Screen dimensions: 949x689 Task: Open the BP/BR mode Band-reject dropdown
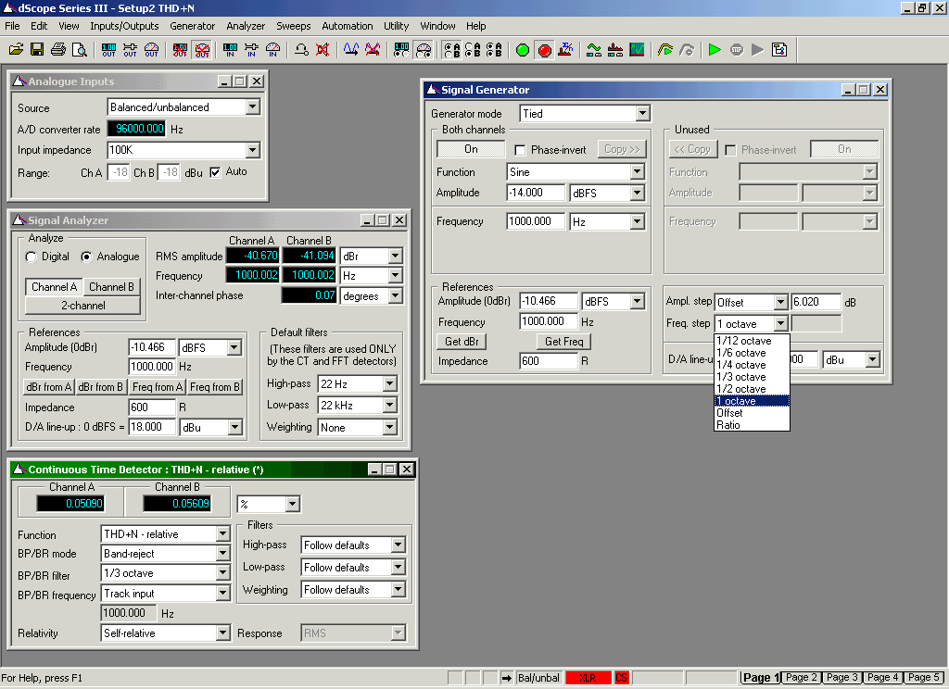[x=222, y=554]
